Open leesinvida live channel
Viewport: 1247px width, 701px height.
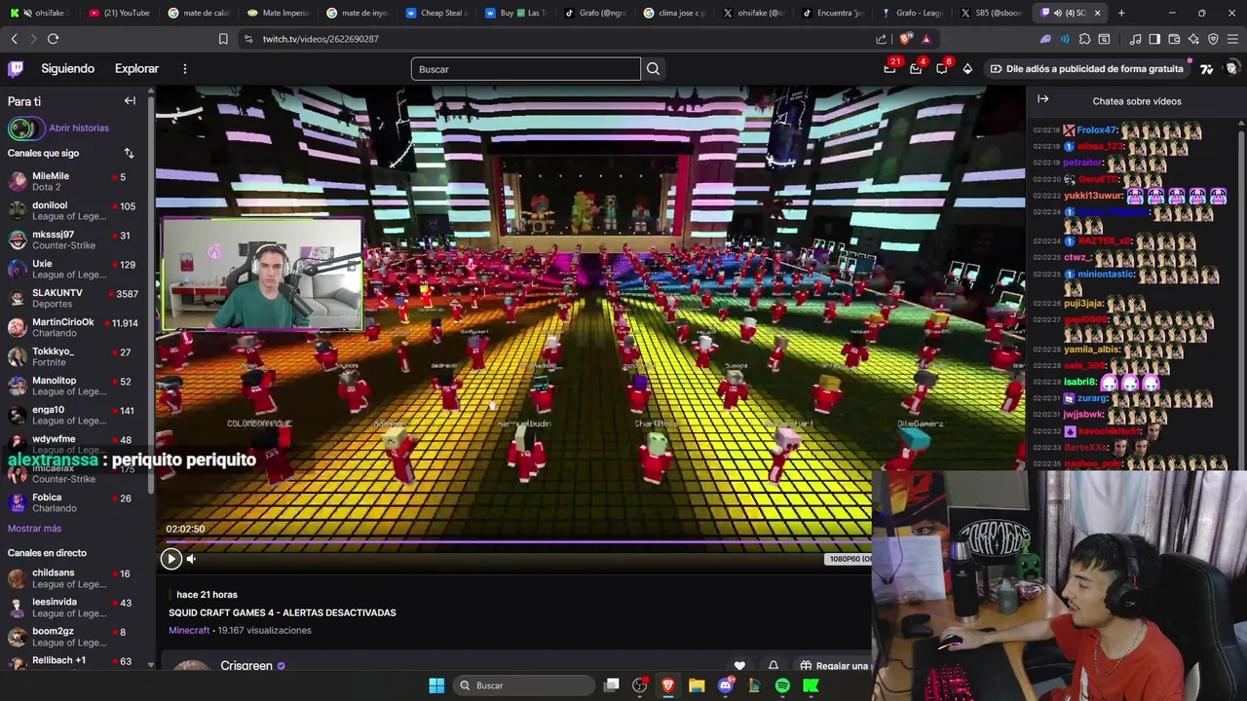click(76, 608)
